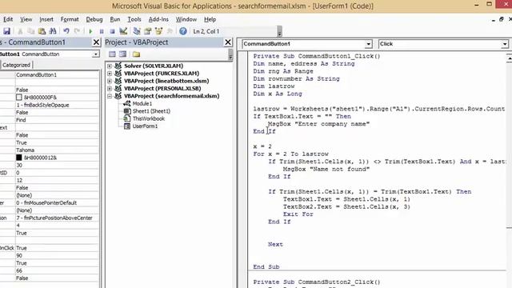Click the Toolbox toolbar icon
512x288 pixels.
click(x=170, y=31)
